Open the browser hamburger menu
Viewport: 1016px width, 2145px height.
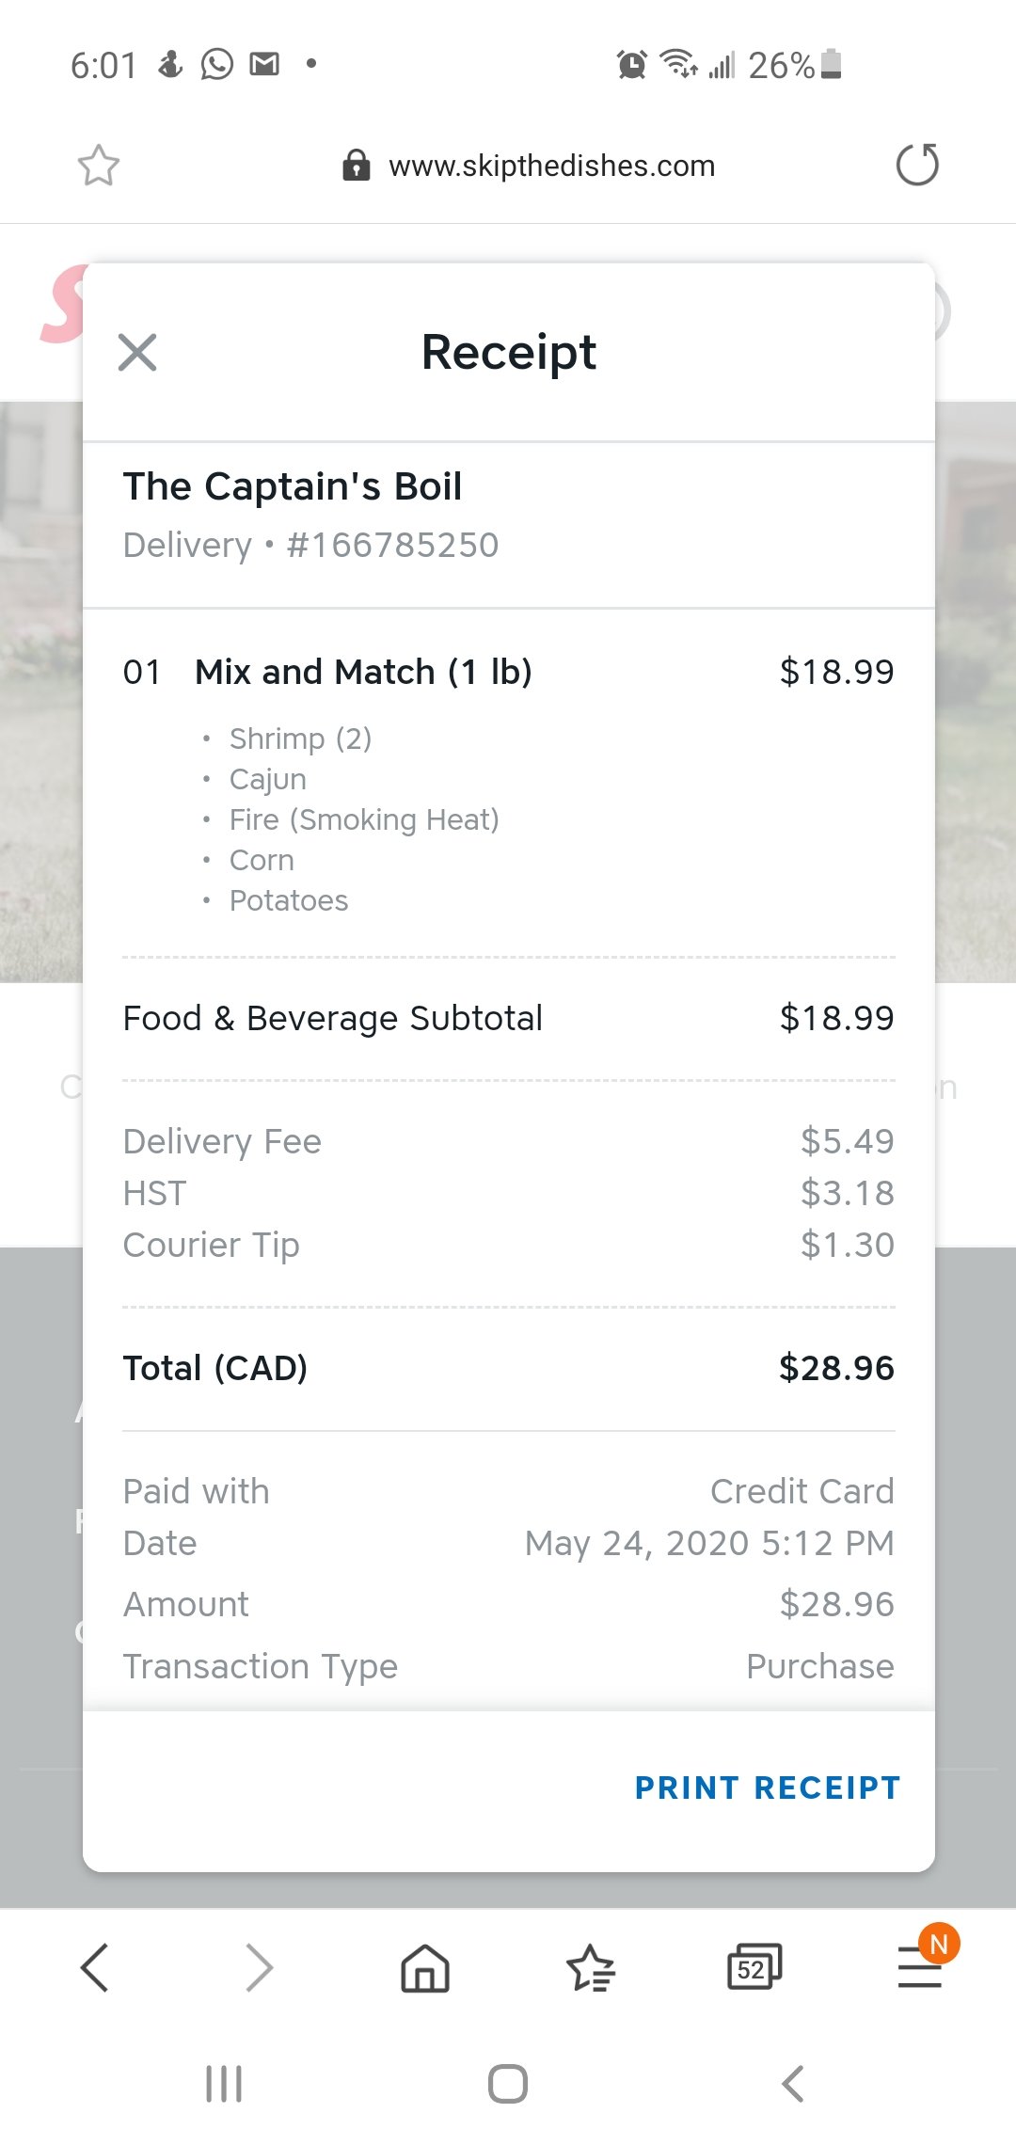pyautogui.click(x=919, y=1967)
